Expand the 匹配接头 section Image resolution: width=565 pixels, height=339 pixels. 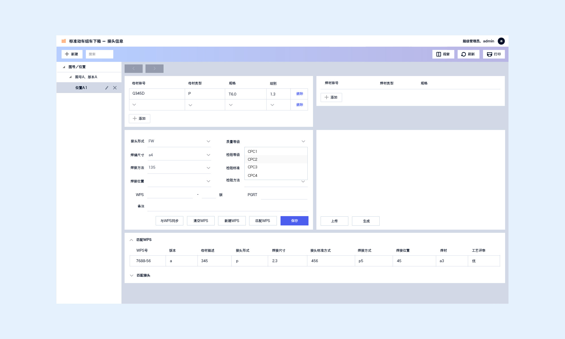[x=132, y=275]
